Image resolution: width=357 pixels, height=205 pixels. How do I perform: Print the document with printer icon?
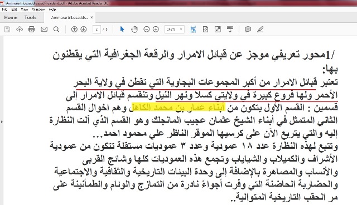pyautogui.click(x=32, y=30)
